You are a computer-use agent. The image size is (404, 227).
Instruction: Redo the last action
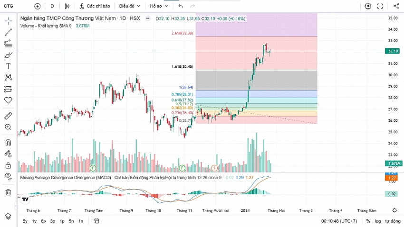(192, 6)
